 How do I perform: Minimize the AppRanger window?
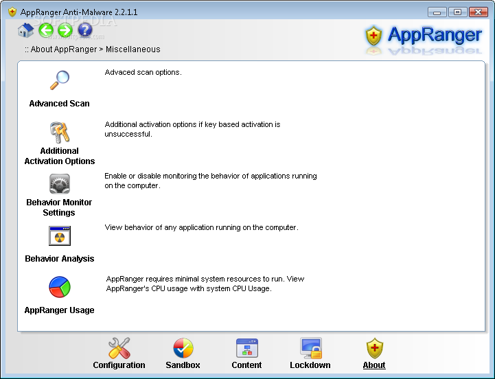(x=437, y=12)
